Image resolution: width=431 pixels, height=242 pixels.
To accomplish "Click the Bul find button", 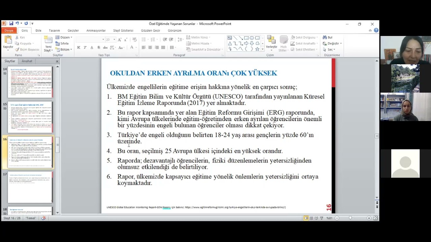I will click(x=328, y=37).
